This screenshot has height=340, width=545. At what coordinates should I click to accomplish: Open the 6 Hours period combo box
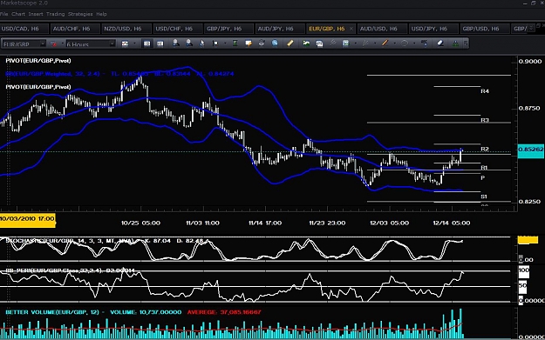90,44
